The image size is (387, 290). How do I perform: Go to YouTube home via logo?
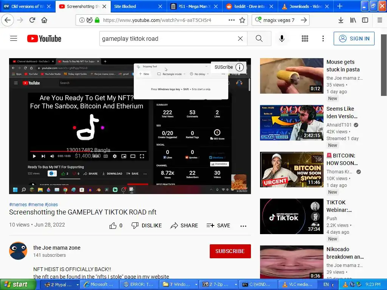tap(44, 39)
